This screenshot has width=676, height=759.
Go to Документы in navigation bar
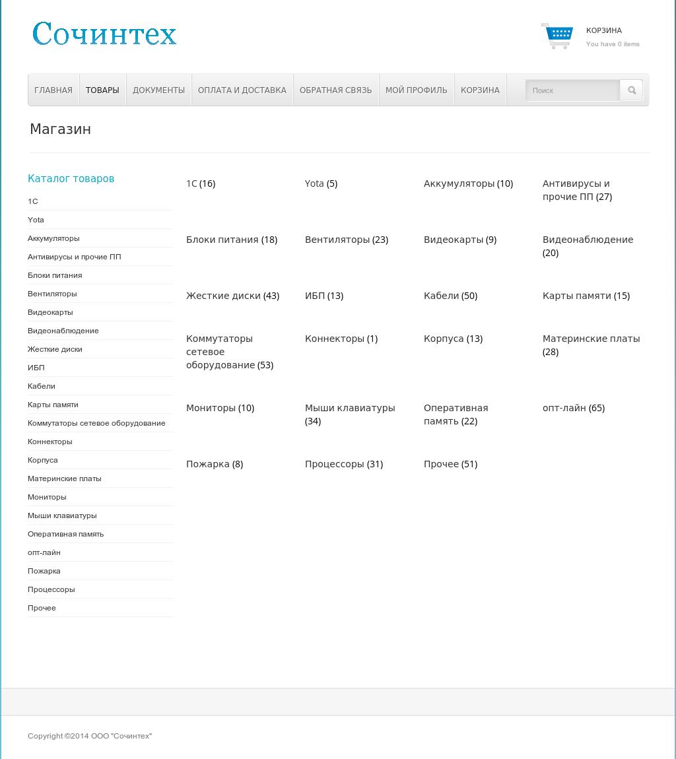158,90
